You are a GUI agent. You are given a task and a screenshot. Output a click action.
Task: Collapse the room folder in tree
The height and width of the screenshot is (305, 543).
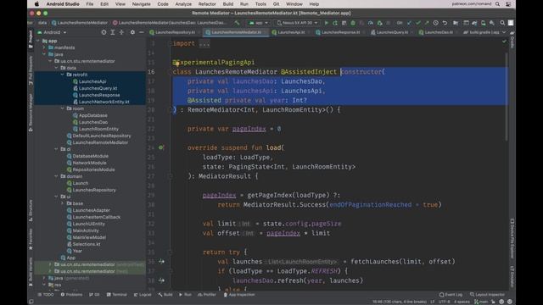pyautogui.click(x=62, y=108)
